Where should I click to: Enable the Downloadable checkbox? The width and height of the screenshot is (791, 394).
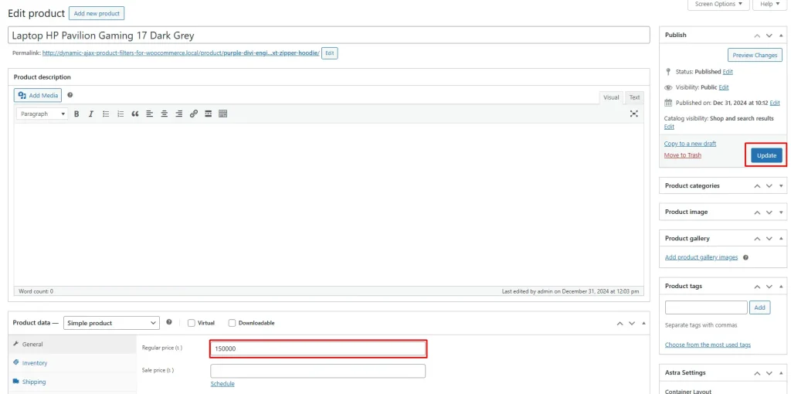coord(232,323)
